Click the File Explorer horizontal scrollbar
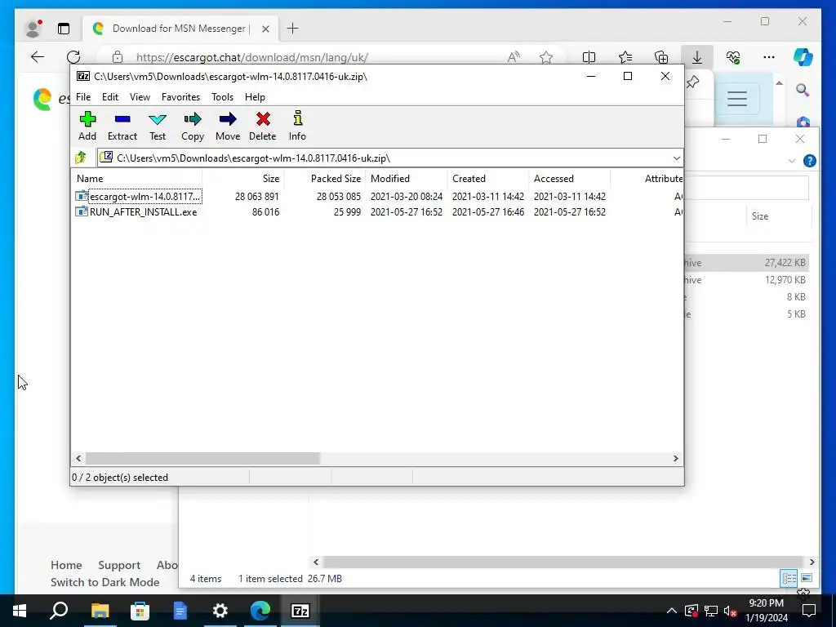 (563, 562)
